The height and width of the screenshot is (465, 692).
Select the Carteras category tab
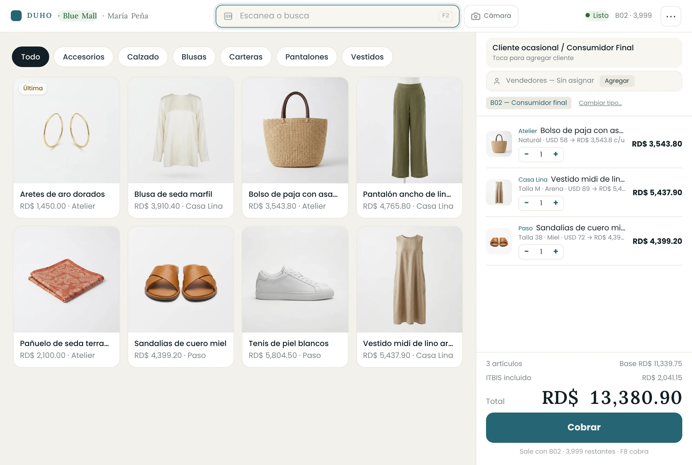246,57
